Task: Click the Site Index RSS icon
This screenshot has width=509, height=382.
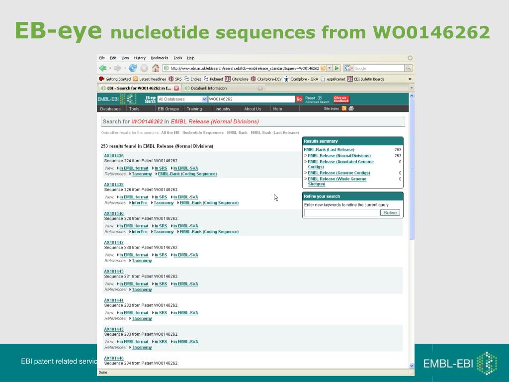Action: pyautogui.click(x=344, y=108)
